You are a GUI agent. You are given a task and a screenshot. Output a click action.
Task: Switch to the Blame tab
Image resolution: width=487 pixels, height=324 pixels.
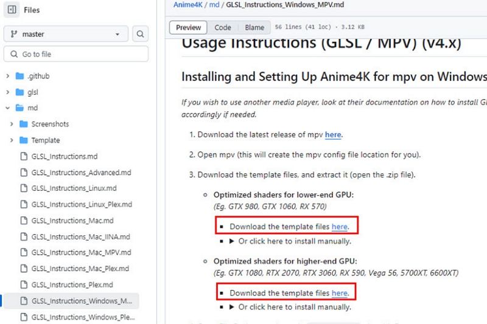pos(254,27)
